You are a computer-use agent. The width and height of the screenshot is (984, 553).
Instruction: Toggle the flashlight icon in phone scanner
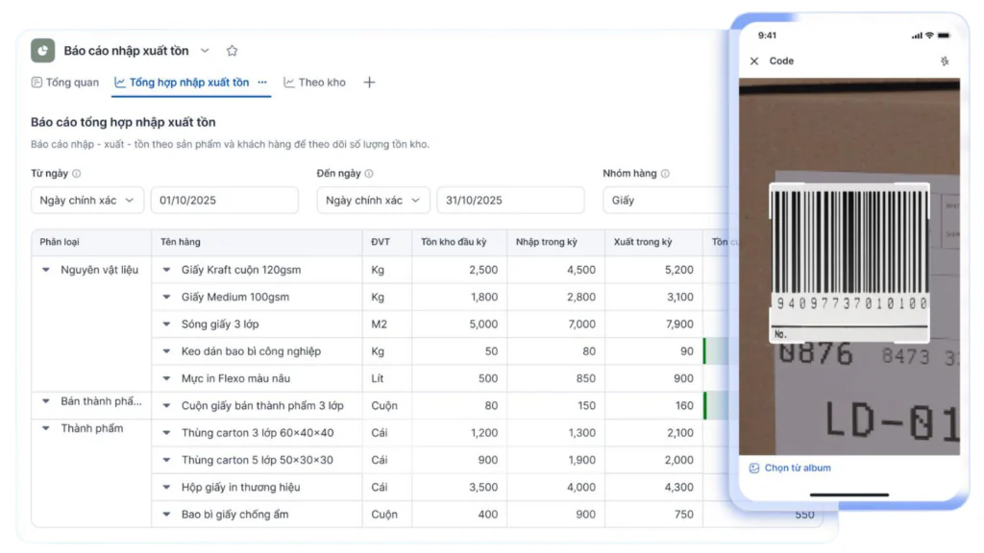[945, 60]
